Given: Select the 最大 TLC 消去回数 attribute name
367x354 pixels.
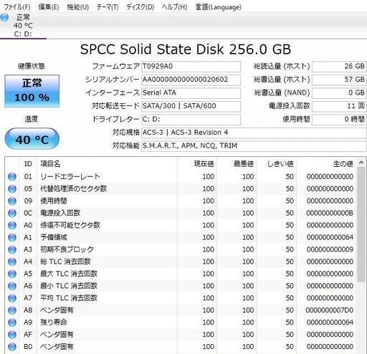Looking at the screenshot, I should click(x=69, y=274).
